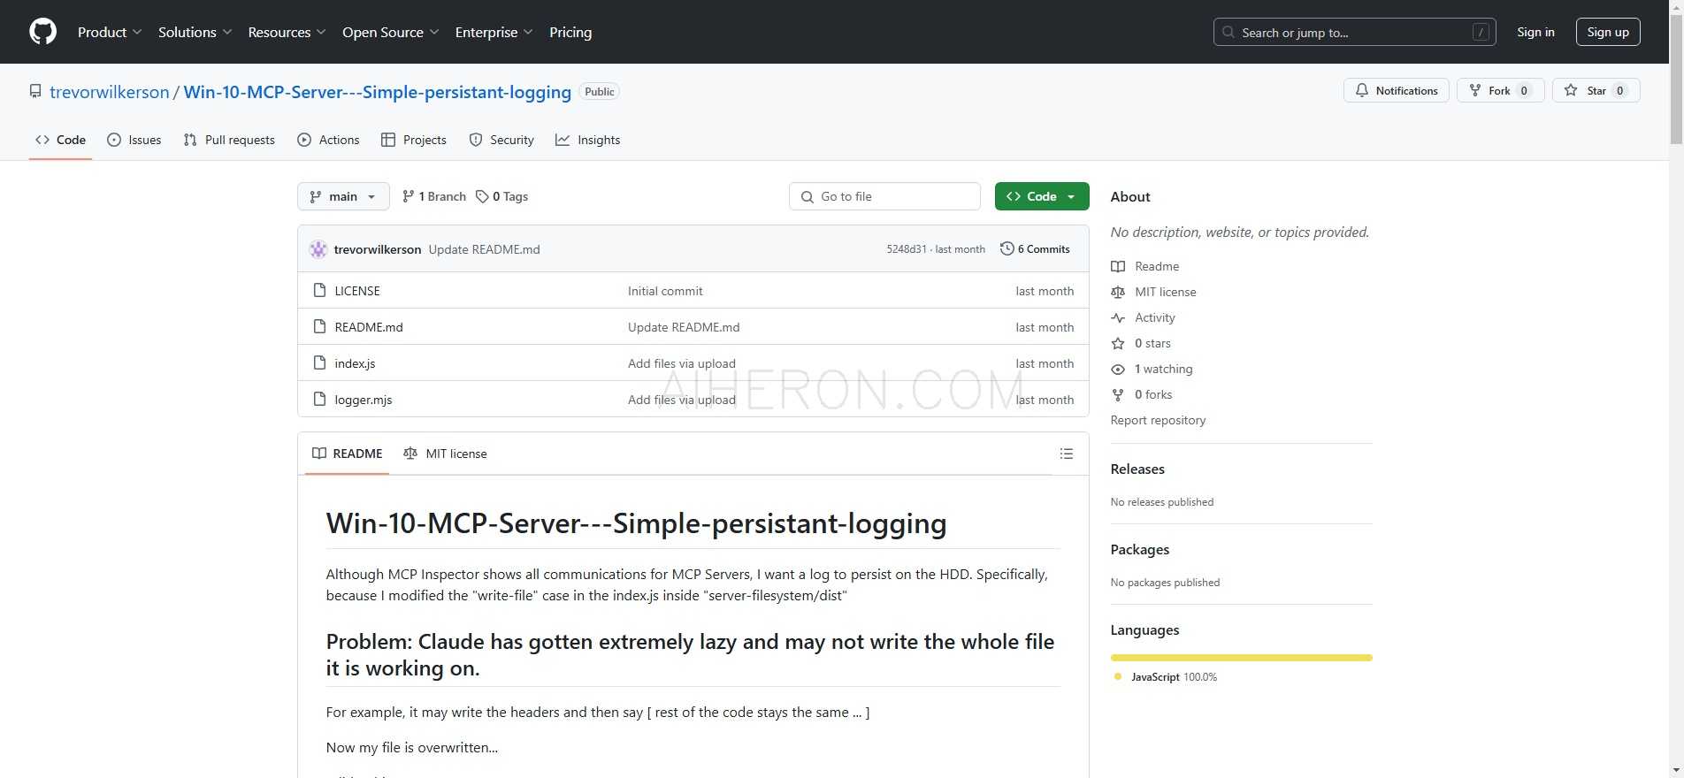Image resolution: width=1684 pixels, height=778 pixels.
Task: Click the scrollbar down arrow at the bottom
Action: point(1676,770)
